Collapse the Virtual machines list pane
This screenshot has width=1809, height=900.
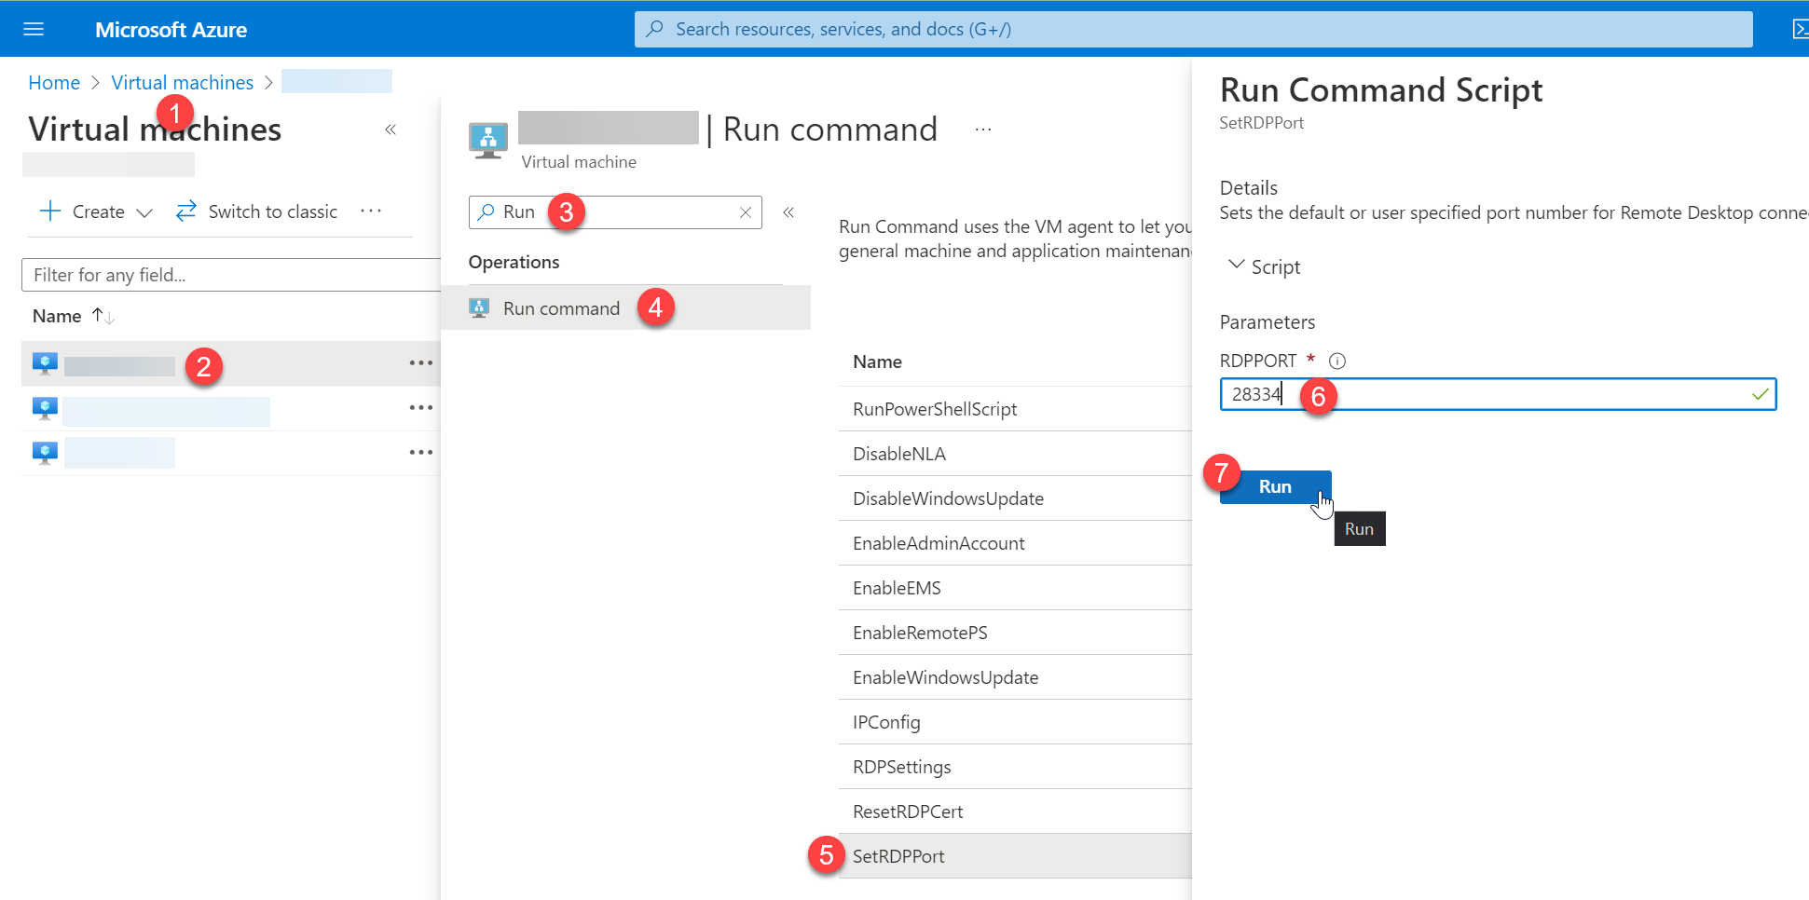pos(391,130)
